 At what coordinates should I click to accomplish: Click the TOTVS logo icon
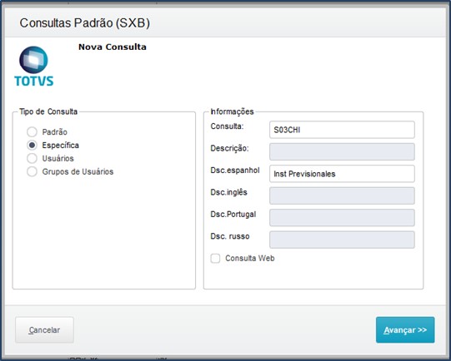point(33,67)
